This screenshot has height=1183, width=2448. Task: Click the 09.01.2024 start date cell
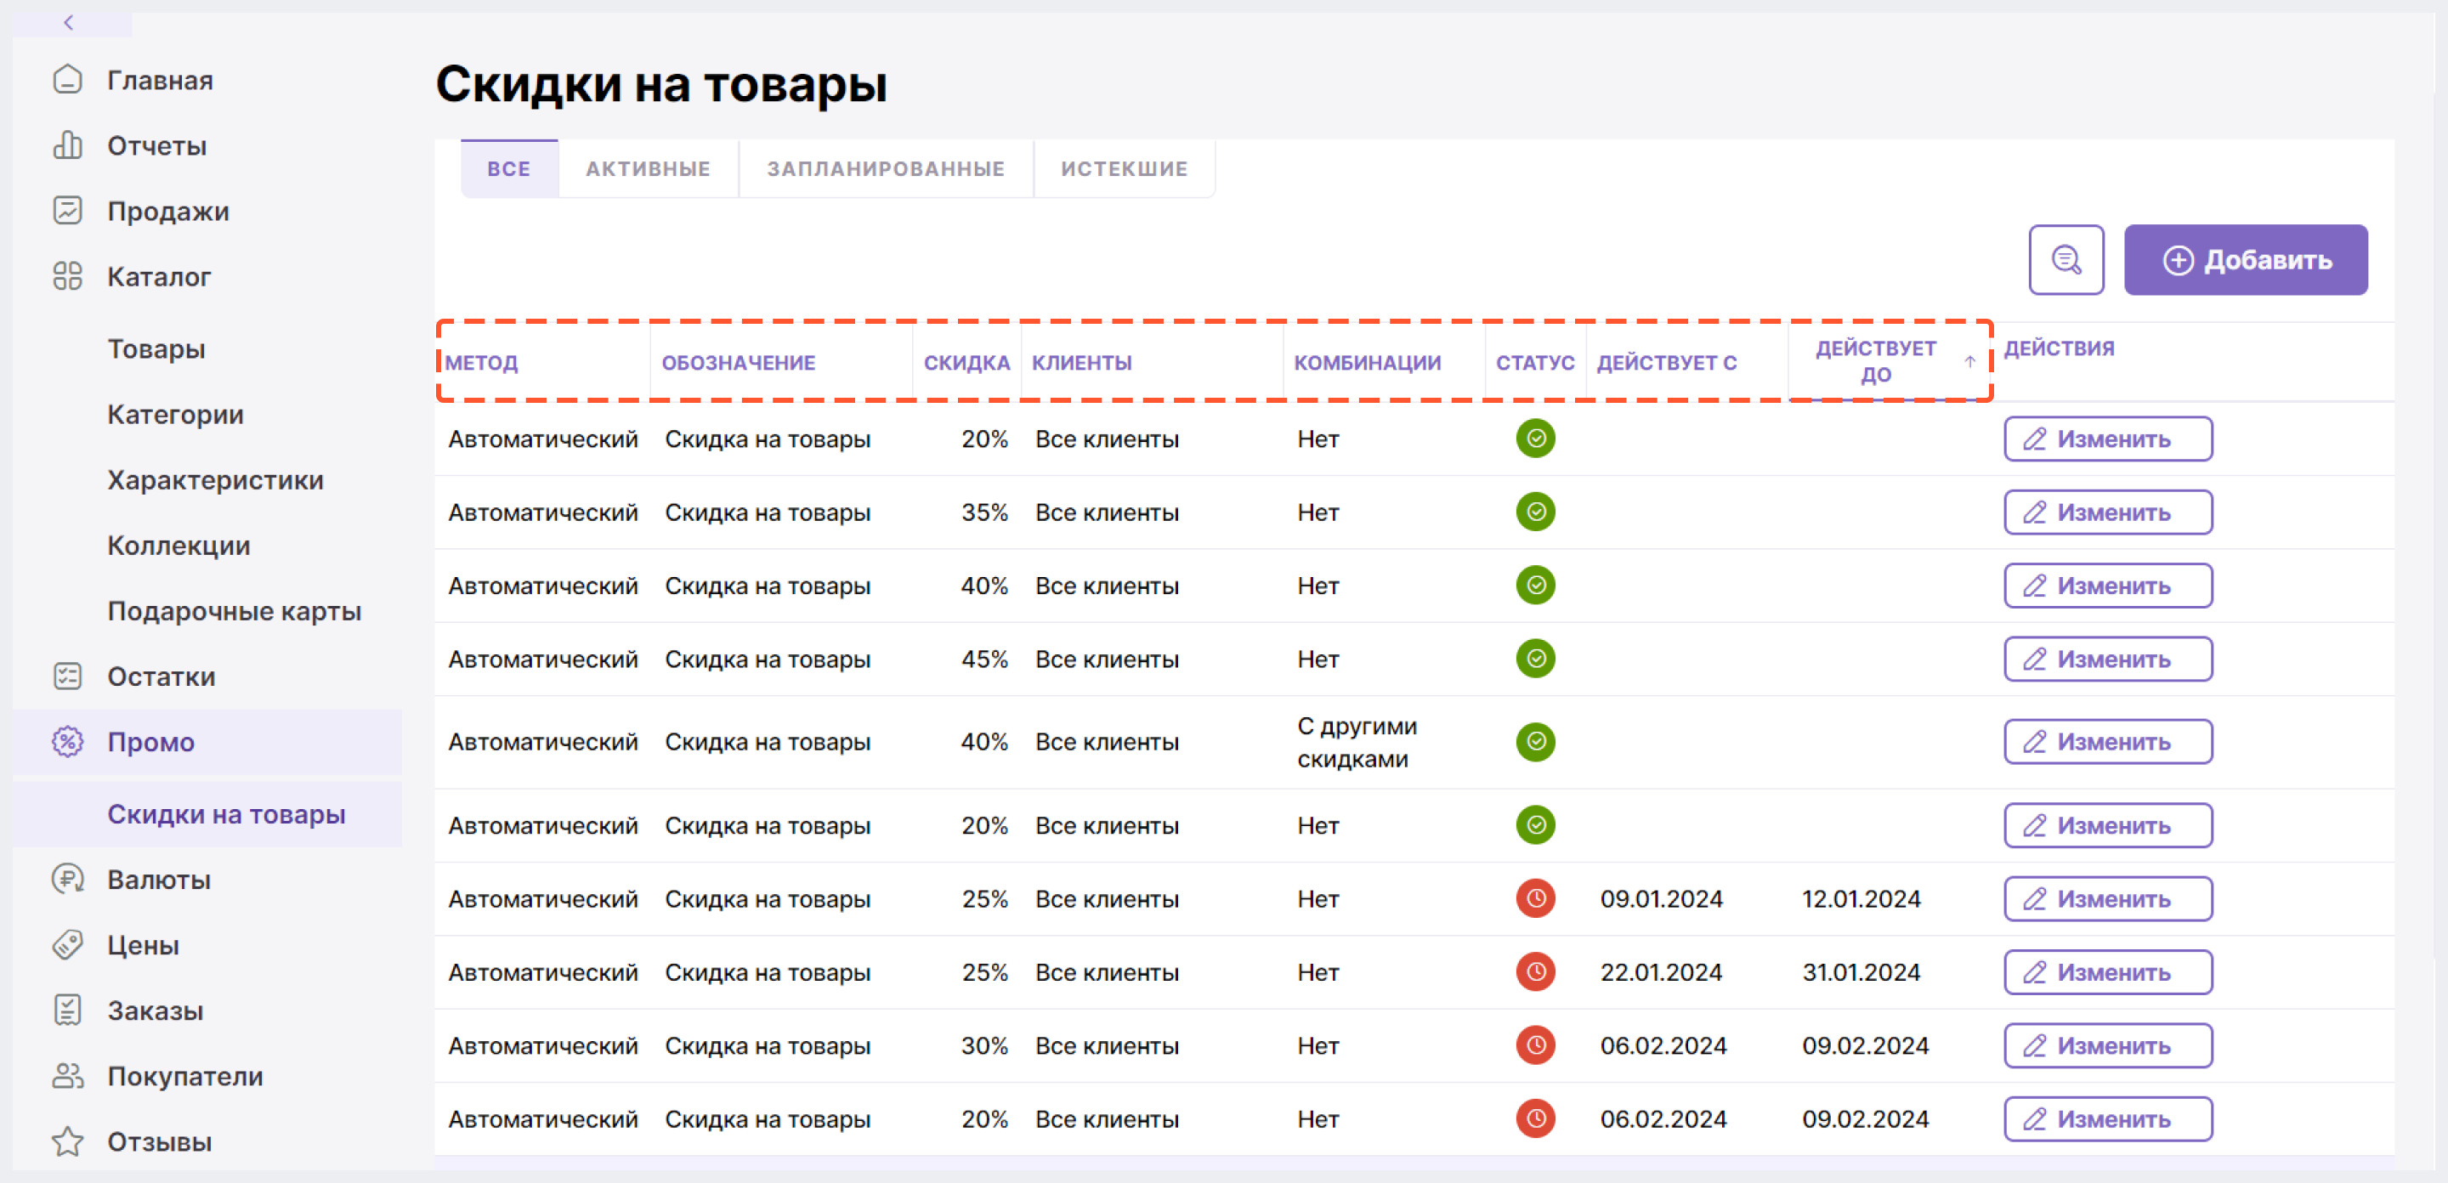coord(1661,898)
